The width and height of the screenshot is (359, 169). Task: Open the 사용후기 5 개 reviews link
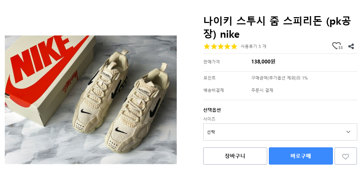point(253,46)
